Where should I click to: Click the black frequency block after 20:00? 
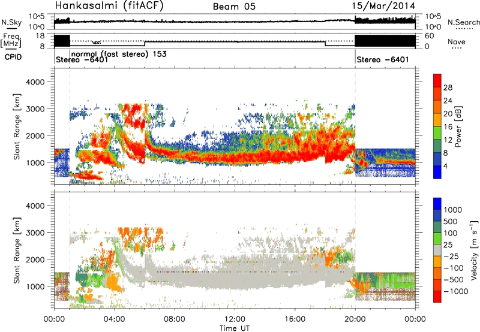[385, 41]
